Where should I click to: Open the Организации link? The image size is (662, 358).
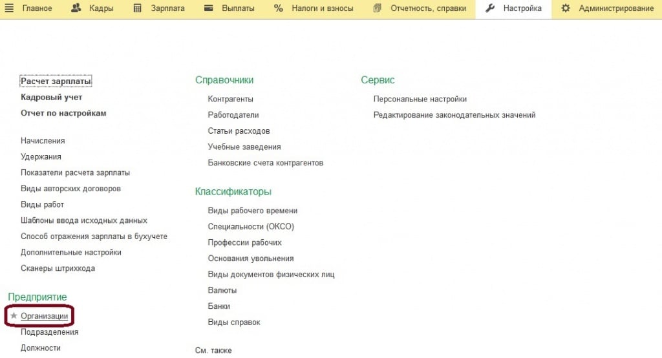click(44, 316)
